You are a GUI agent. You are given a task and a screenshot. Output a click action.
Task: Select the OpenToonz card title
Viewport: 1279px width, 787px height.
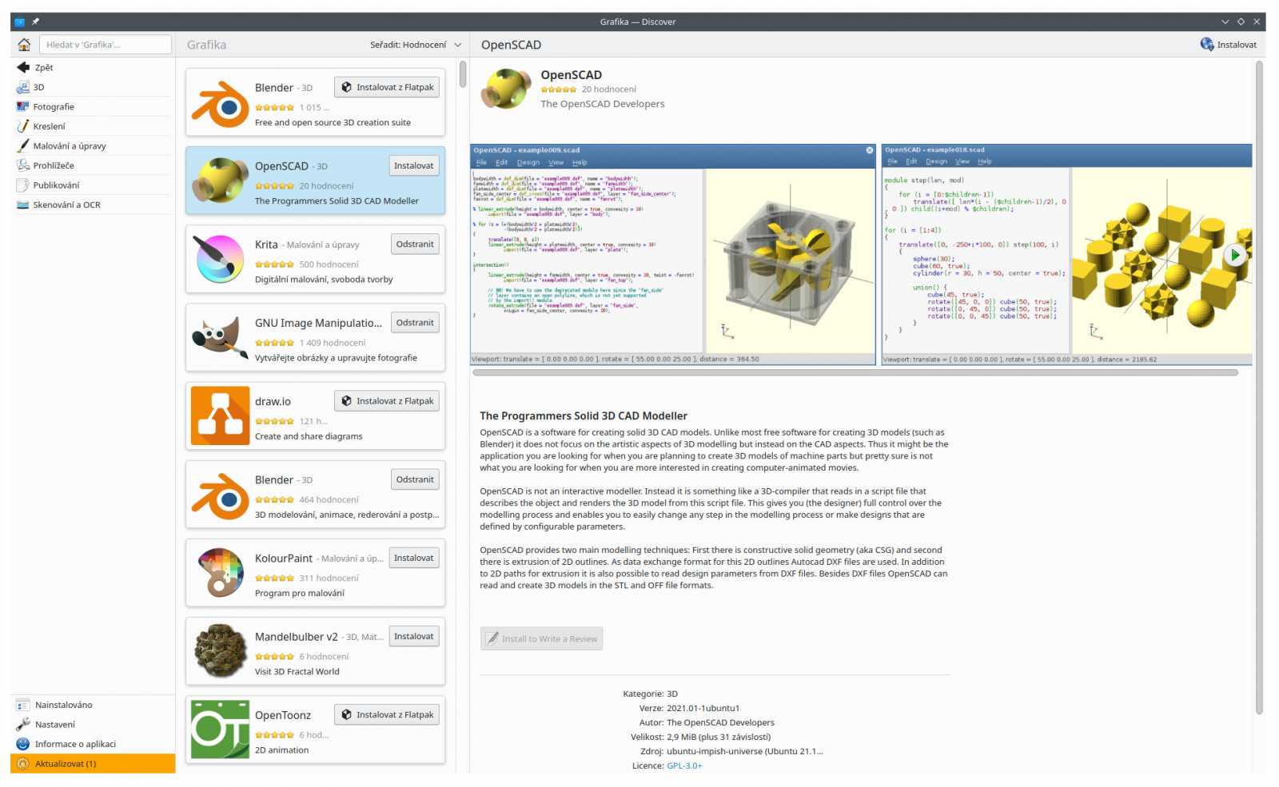[283, 715]
